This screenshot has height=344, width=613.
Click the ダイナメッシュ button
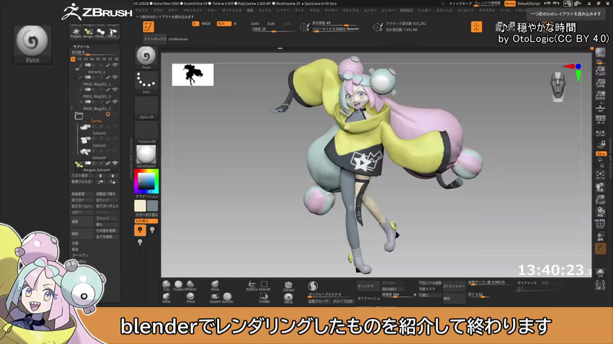tap(368, 298)
